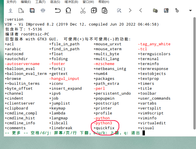Click the -perl feature entry
Screen dimensions: 196x149
point(99,89)
